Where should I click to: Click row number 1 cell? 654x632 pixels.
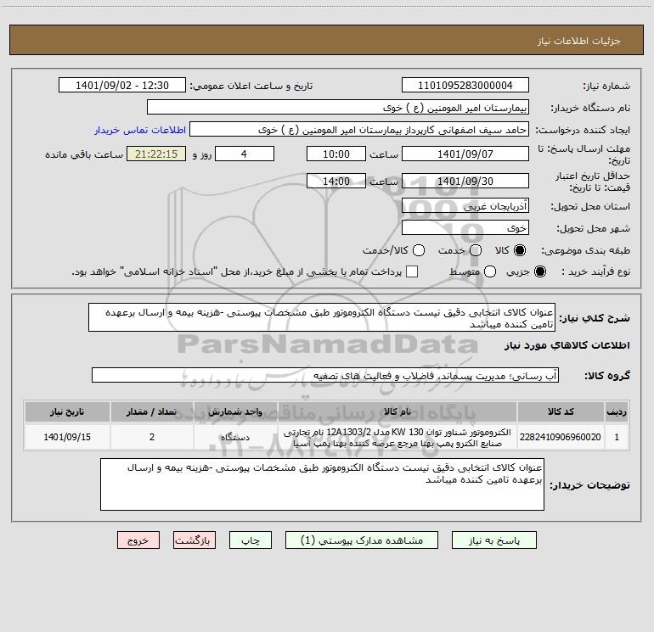617,437
